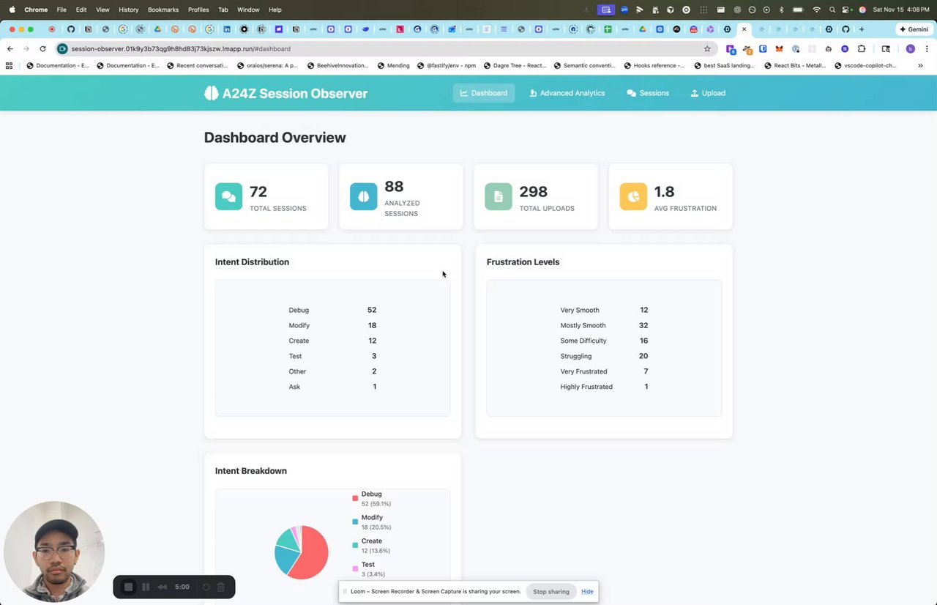Open the MetaMask fox extension
937x605 pixels.
[x=779, y=48]
